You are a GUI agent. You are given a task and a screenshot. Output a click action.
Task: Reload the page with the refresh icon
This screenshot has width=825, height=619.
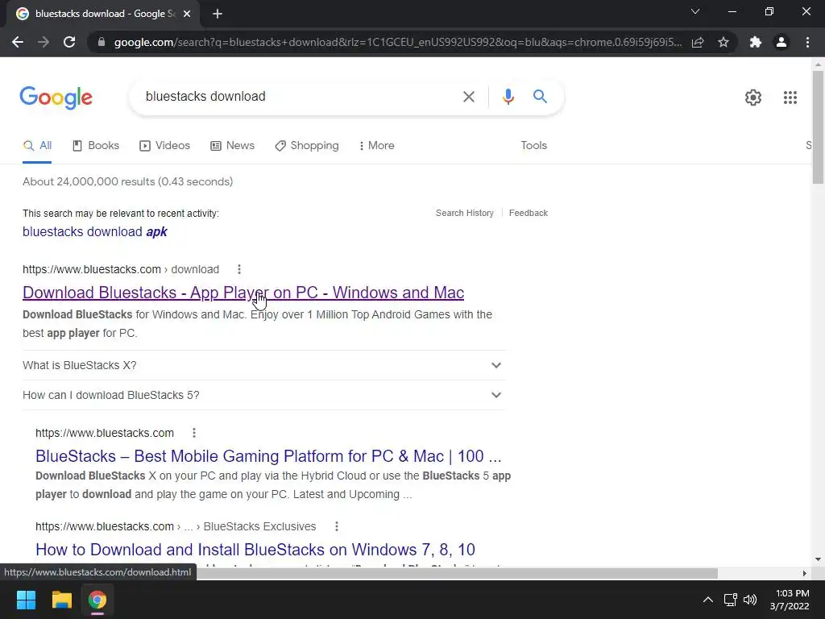[x=69, y=42]
